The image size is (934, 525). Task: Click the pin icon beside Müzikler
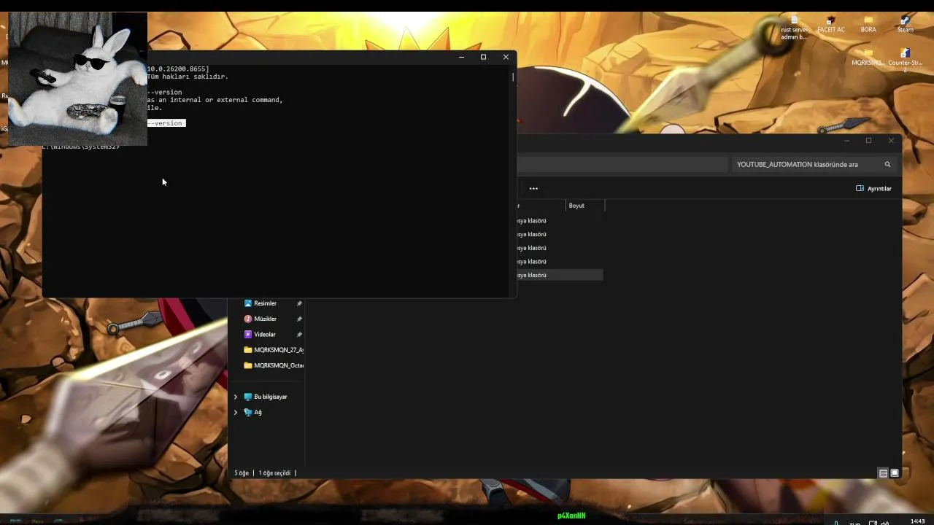pos(299,319)
